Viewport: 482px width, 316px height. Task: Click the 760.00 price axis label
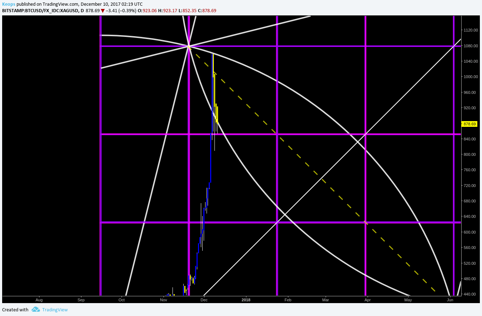tap(471, 170)
